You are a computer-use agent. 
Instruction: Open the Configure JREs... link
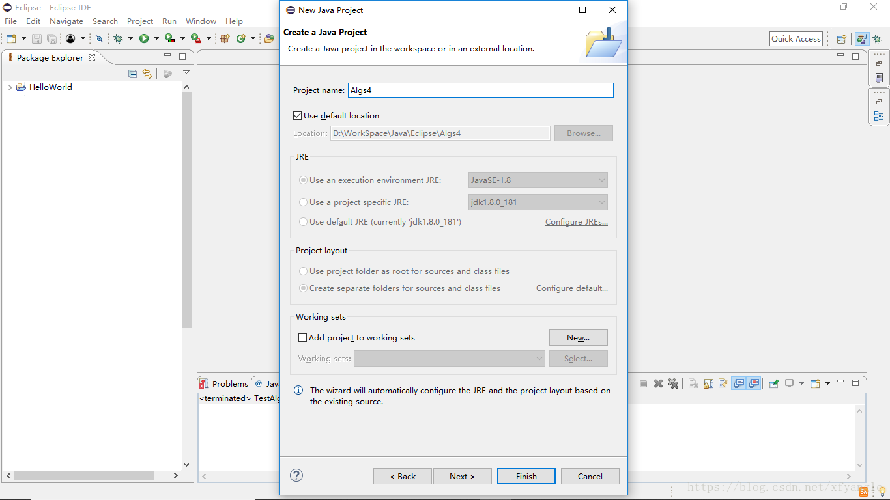(577, 222)
